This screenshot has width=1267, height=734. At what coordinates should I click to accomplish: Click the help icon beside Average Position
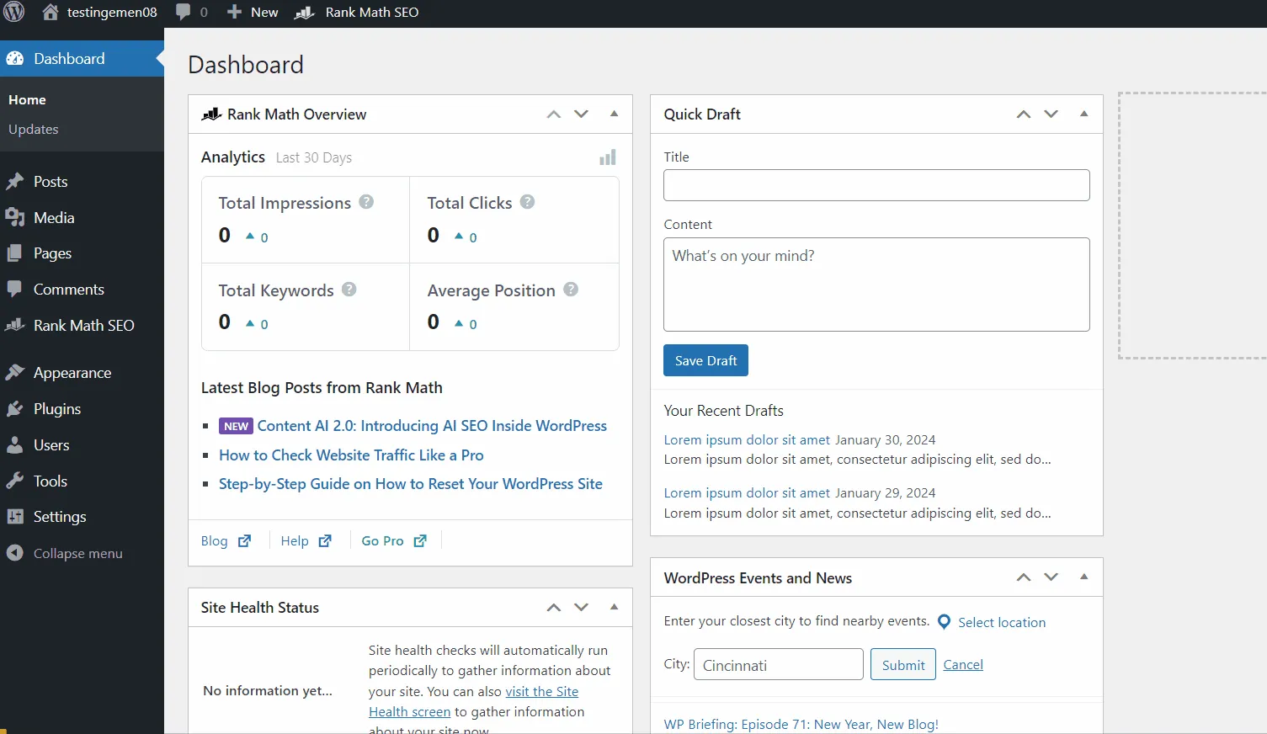571,289
